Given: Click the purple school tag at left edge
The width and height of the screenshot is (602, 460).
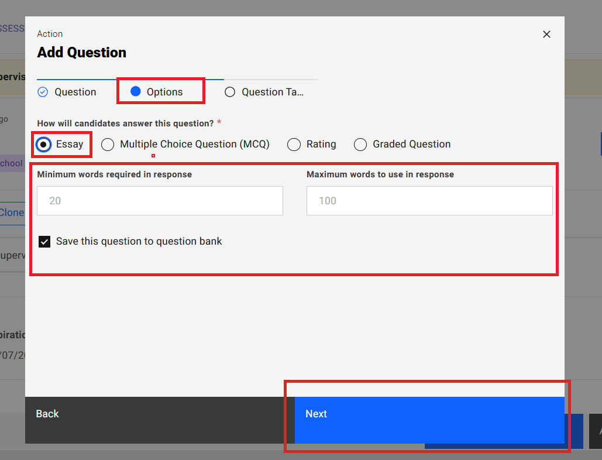Looking at the screenshot, I should [11, 163].
